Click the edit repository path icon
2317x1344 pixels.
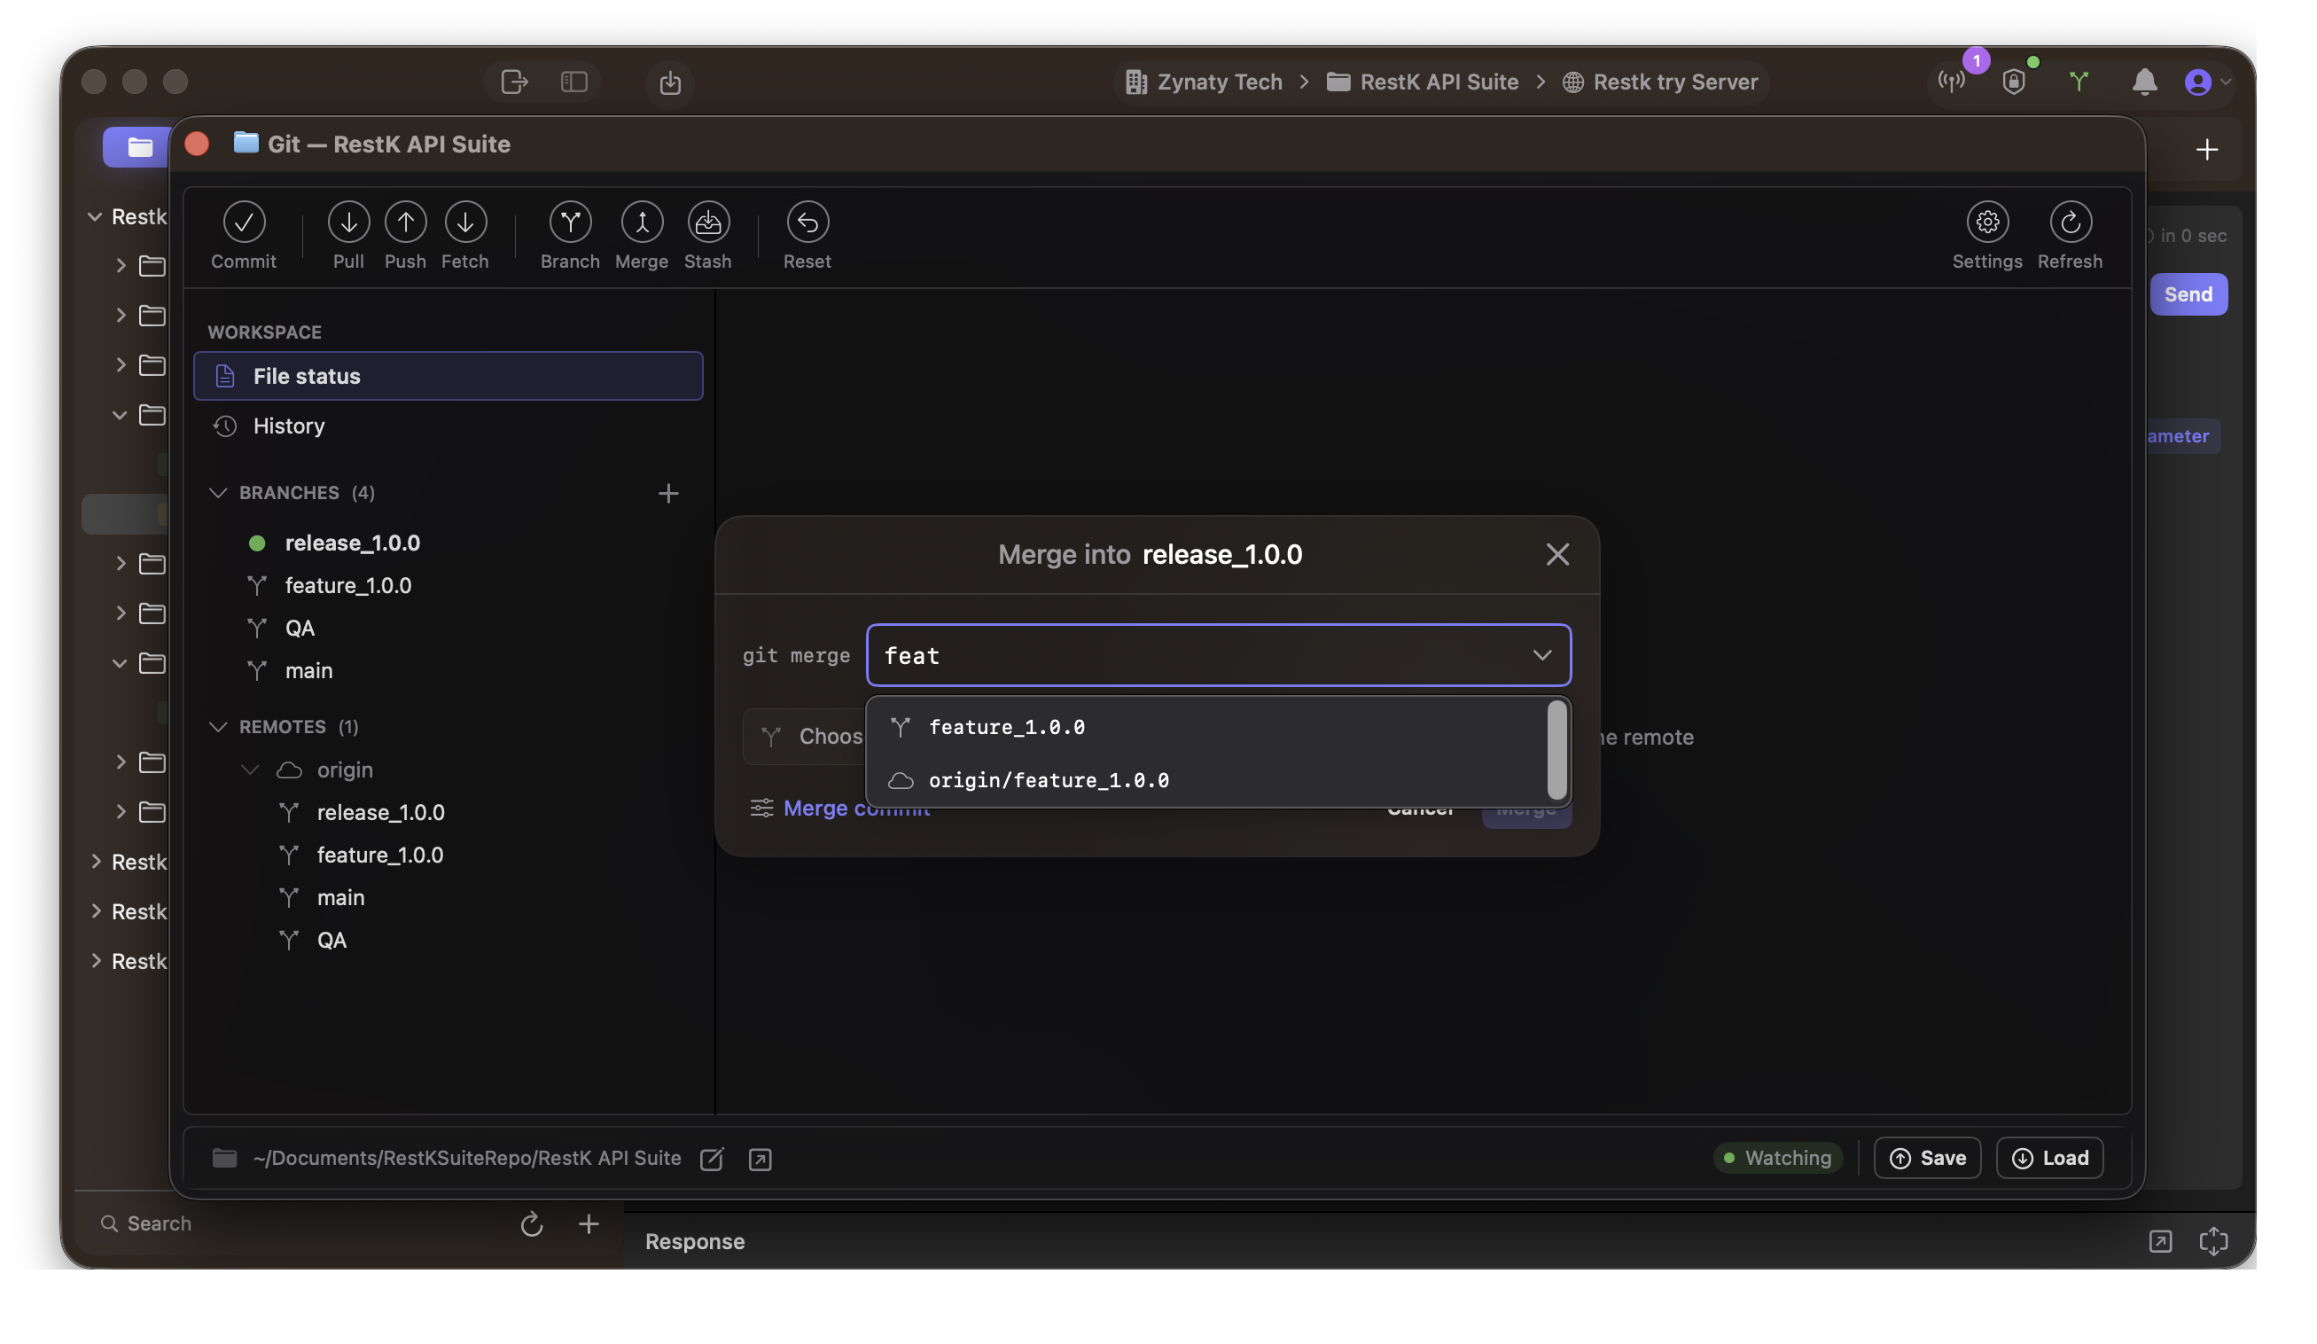tap(712, 1158)
